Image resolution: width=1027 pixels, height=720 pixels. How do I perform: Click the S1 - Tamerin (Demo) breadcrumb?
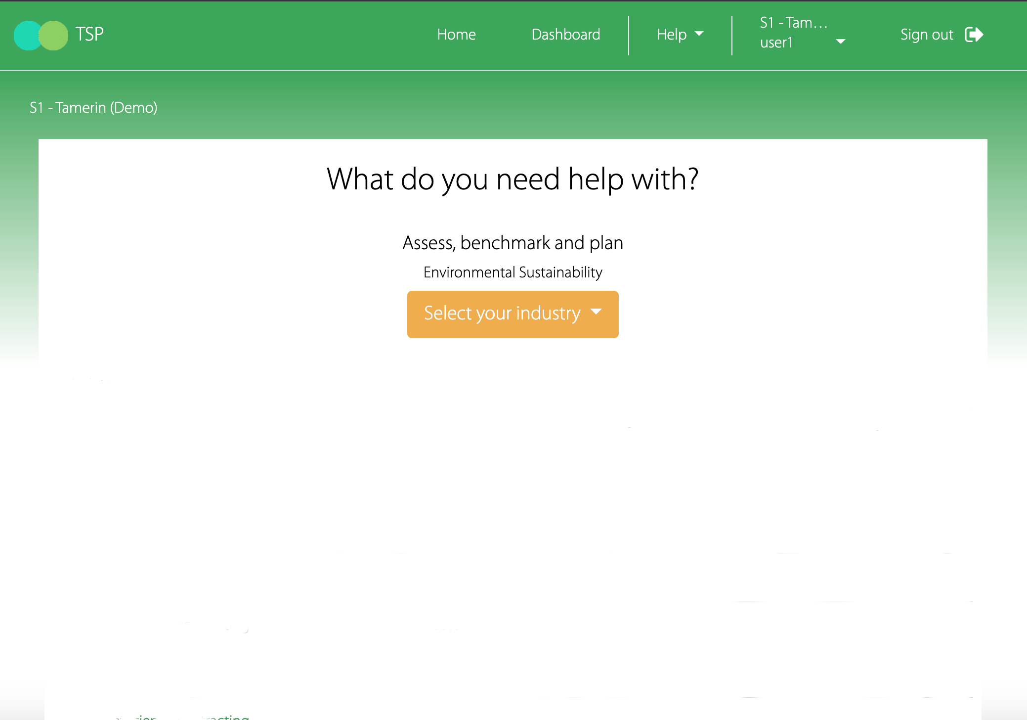[x=93, y=107]
